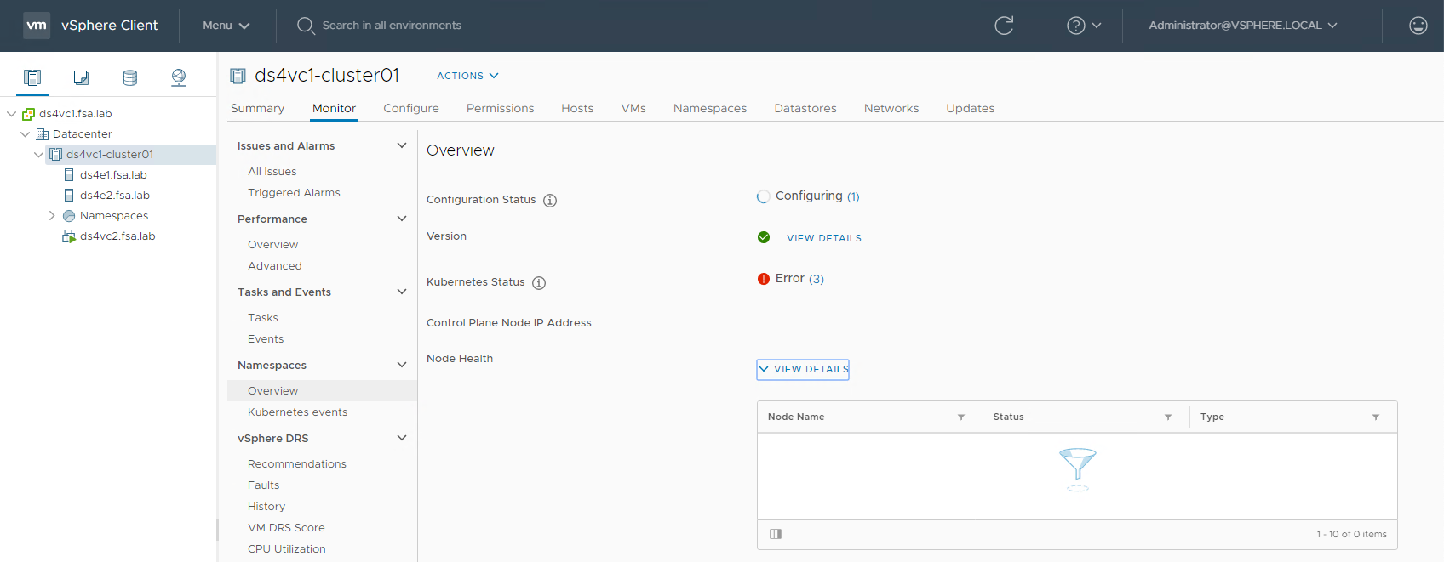
Task: Open All Issues in the Monitor menu
Action: 272,172
